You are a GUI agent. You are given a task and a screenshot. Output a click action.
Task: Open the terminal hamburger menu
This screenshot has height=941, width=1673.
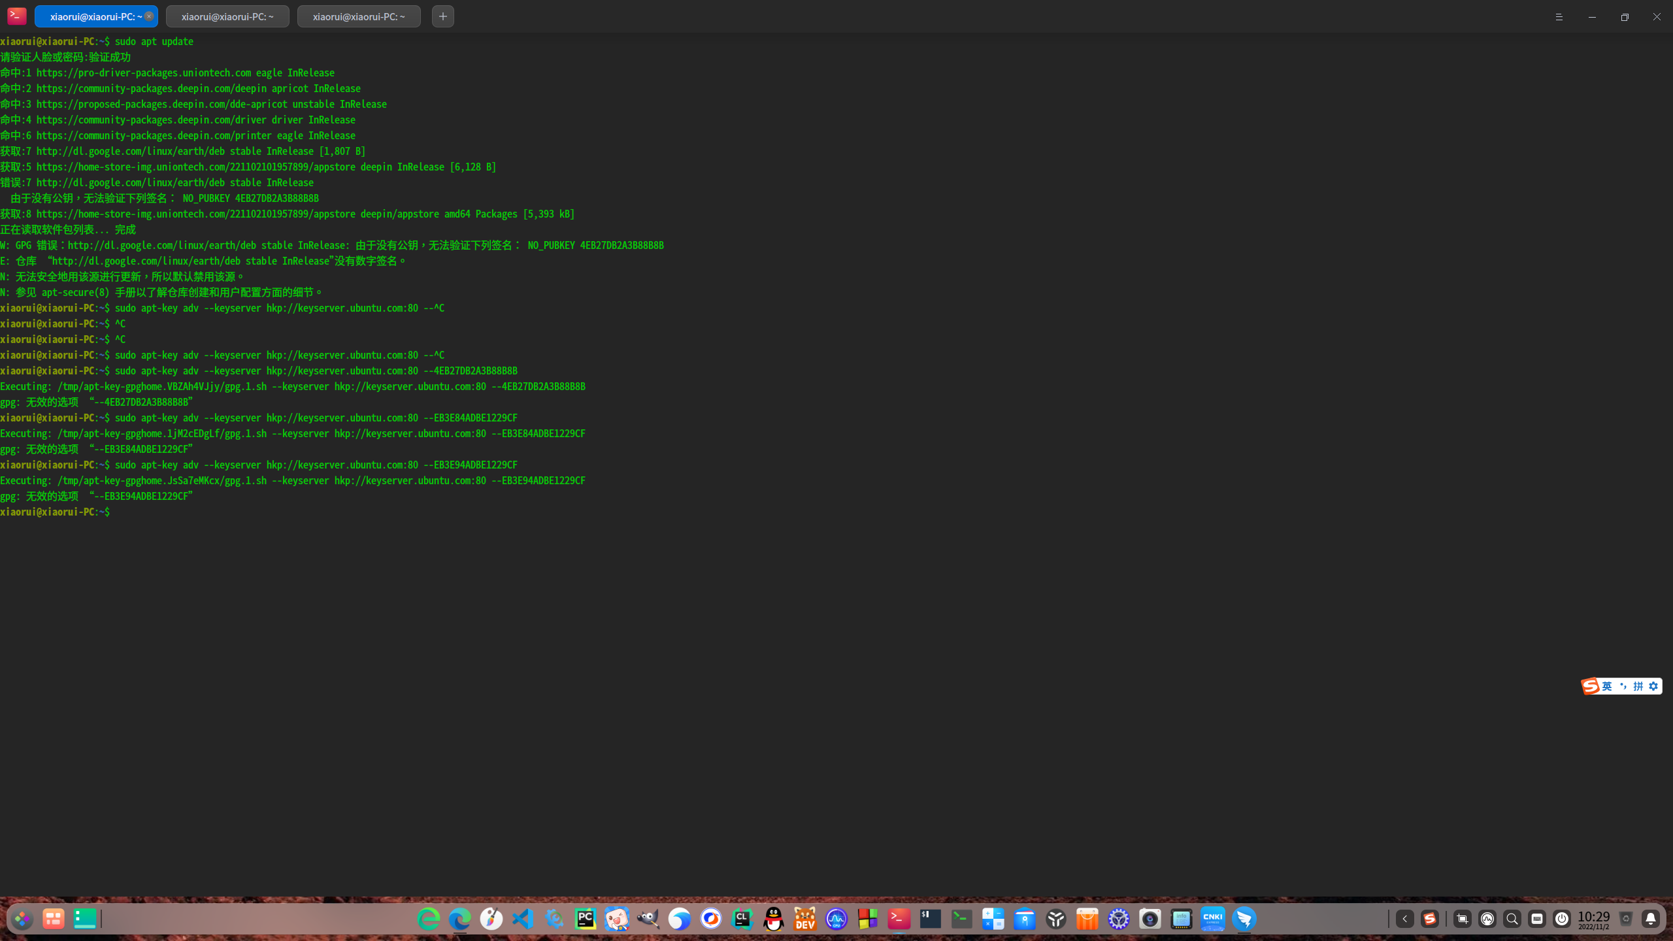(1559, 17)
